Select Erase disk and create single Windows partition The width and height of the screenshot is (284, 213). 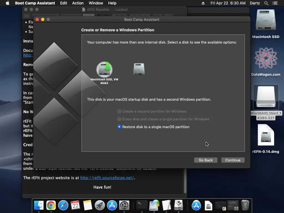point(163,119)
